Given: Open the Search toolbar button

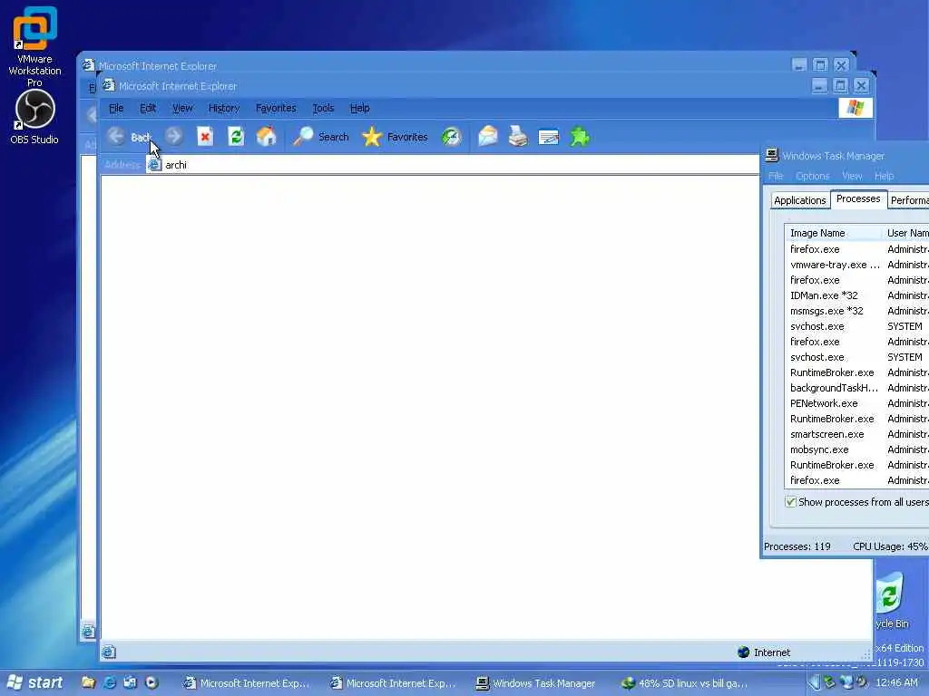Looking at the screenshot, I should click(321, 137).
